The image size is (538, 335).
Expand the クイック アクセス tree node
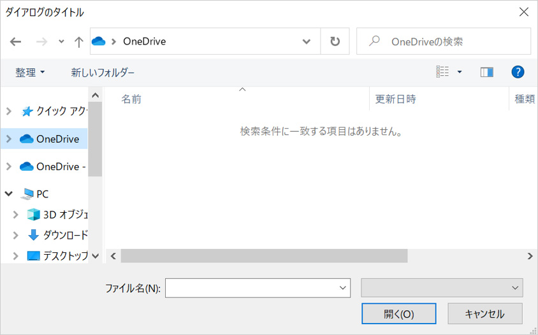point(9,111)
